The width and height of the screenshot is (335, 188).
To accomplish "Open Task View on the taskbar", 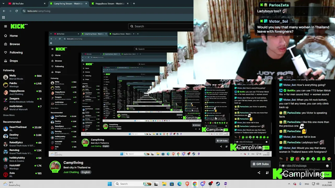I will point(156,184).
